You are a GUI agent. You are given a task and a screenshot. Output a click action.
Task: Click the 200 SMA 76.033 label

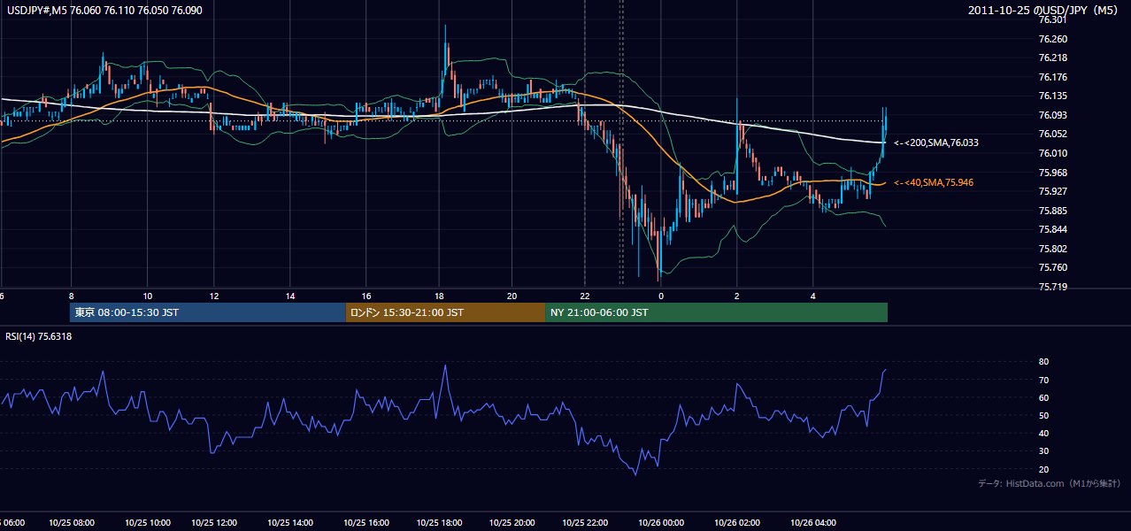tap(935, 142)
